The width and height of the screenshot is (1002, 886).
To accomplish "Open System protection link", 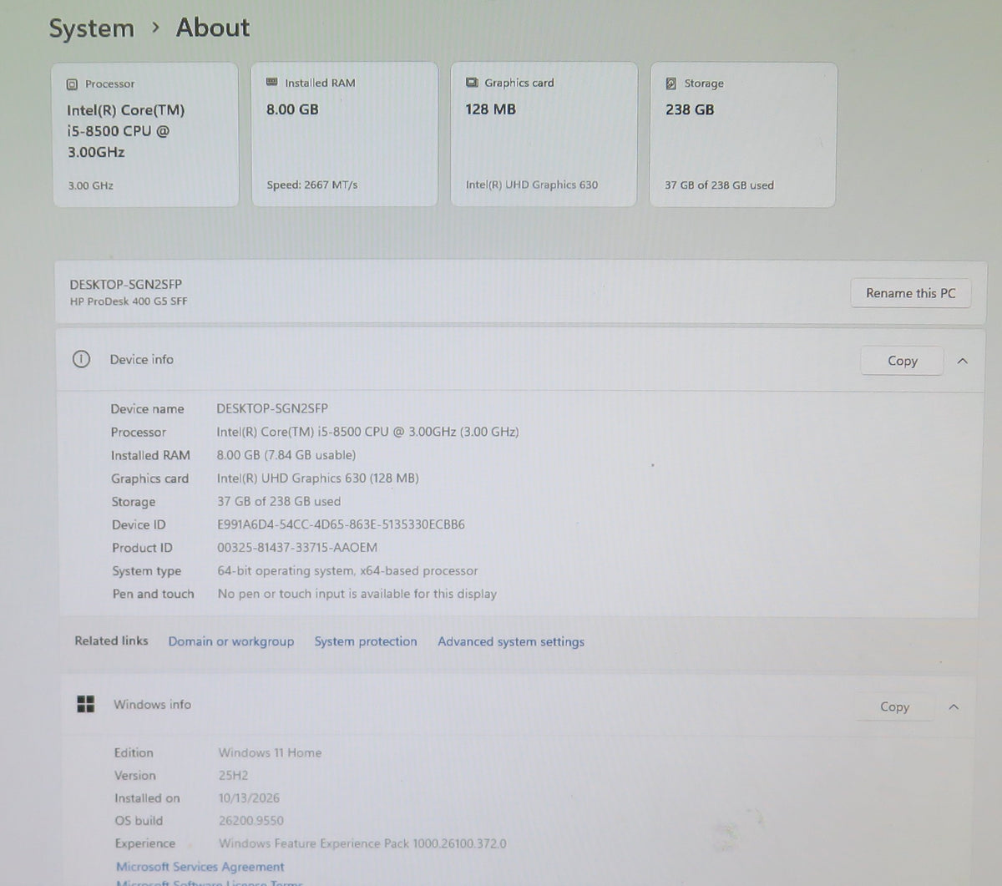I will (x=366, y=641).
